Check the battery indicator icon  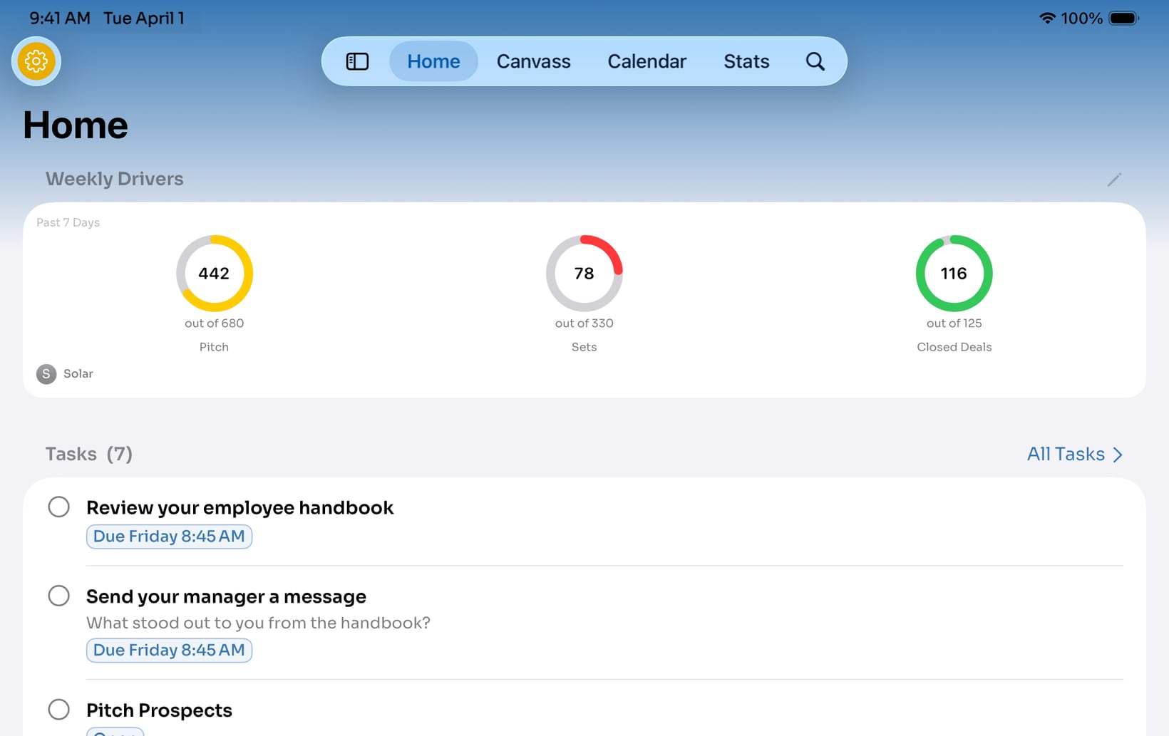1124,18
